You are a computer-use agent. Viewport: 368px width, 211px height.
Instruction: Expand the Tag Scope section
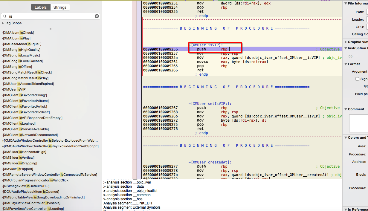pos(3,23)
